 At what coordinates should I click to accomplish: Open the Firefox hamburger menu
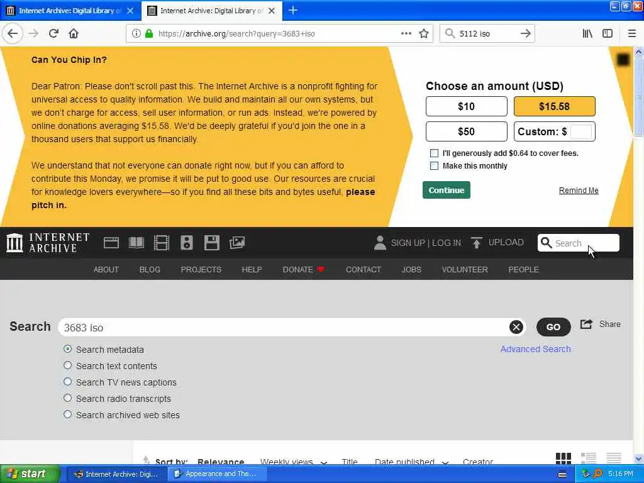(631, 33)
